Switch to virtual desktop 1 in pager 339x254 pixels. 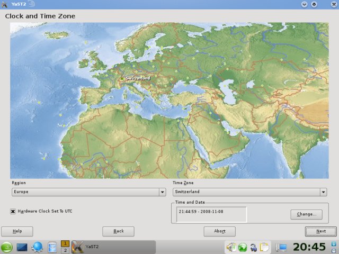point(65,243)
